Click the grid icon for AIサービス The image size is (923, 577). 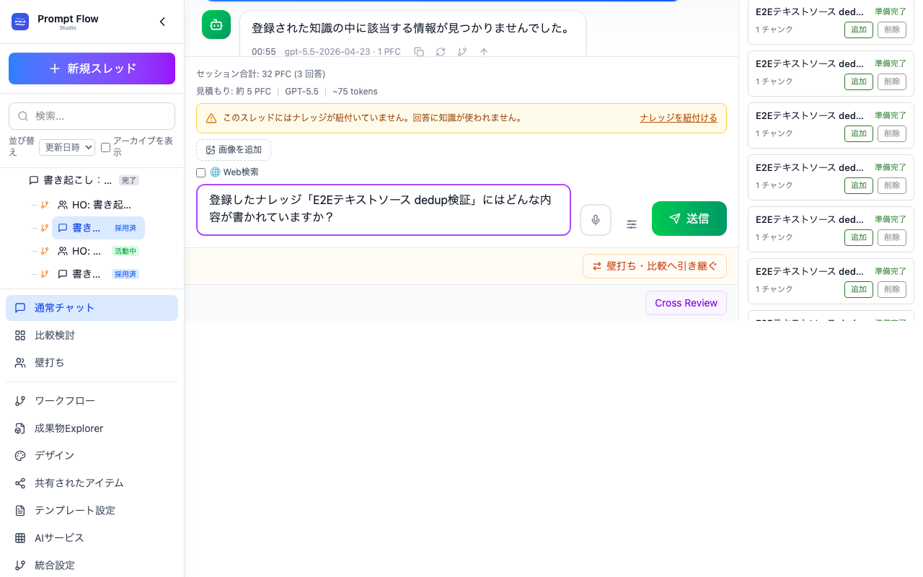pyautogui.click(x=20, y=538)
